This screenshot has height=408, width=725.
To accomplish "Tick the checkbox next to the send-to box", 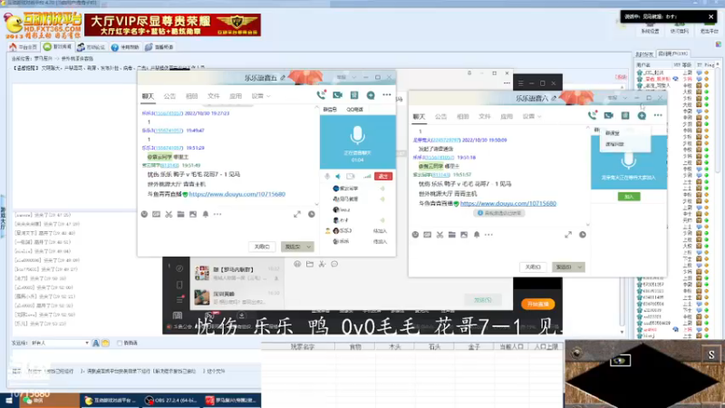I will pos(120,343).
